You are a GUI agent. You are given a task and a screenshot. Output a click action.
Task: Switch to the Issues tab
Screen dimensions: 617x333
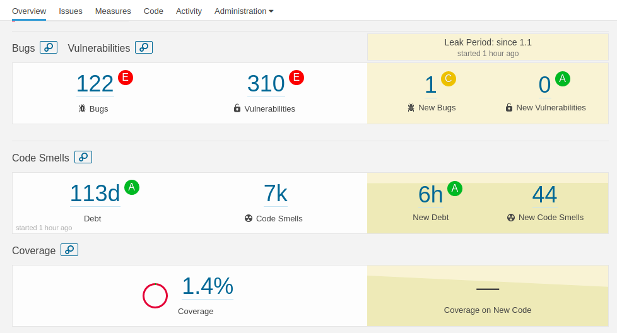[x=71, y=11]
